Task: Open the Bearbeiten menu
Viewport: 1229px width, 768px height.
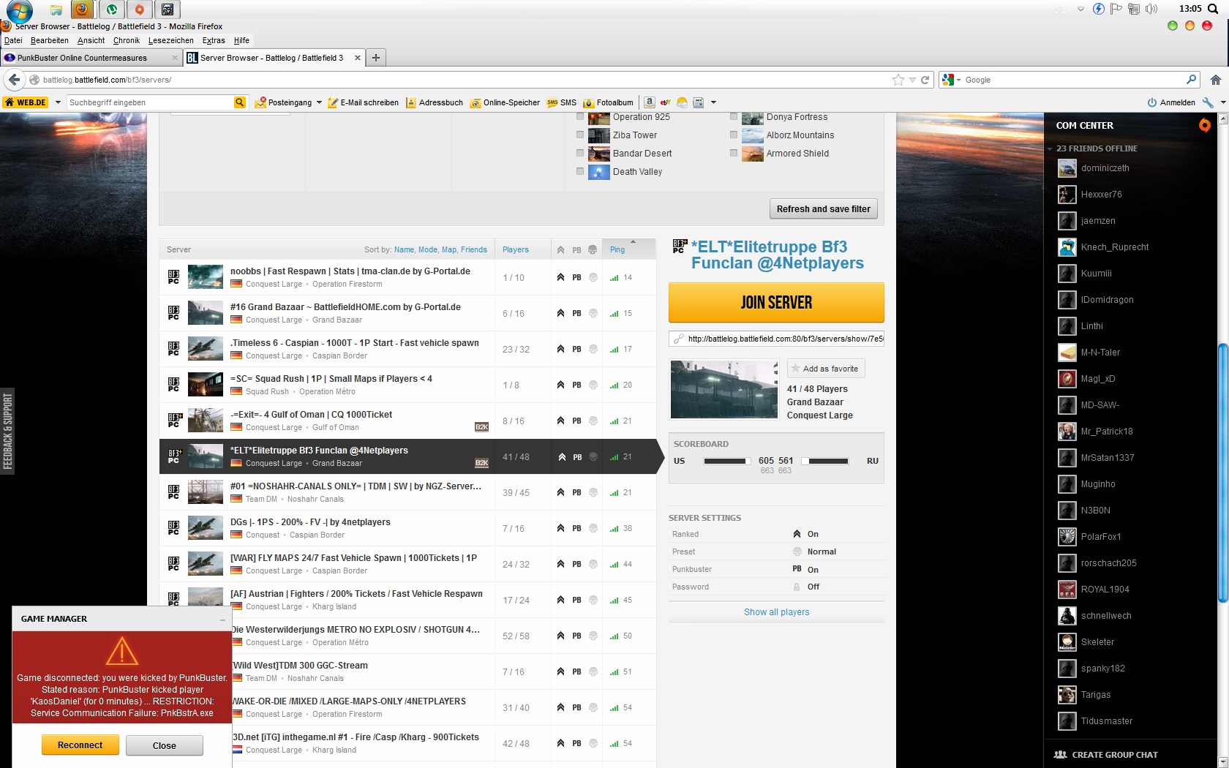Action: pyautogui.click(x=50, y=41)
